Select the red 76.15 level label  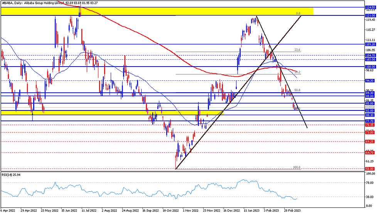pos(370,125)
